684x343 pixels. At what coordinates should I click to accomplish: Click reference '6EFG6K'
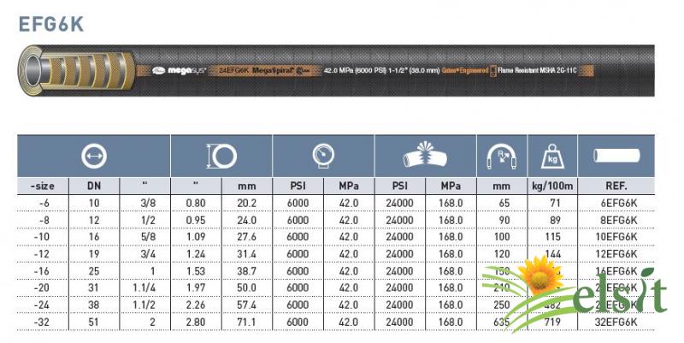[x=618, y=203]
